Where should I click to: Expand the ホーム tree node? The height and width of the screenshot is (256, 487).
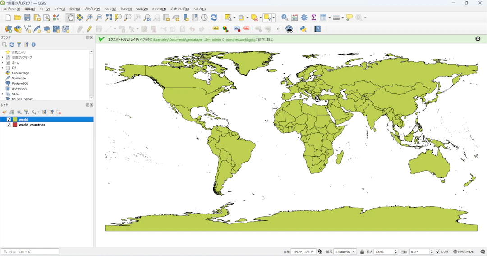[x=3, y=63]
